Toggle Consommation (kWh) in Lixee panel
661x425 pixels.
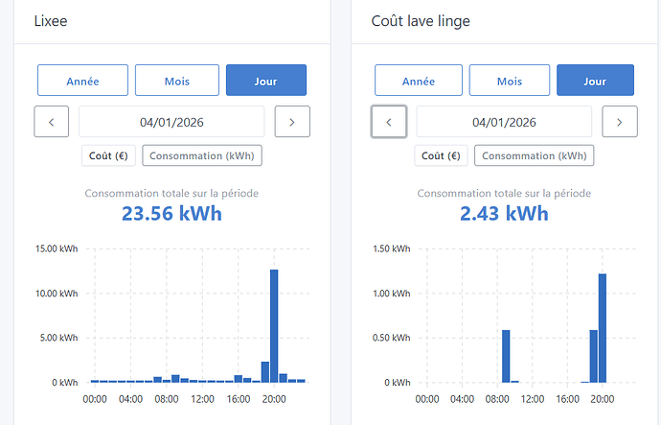click(x=202, y=155)
